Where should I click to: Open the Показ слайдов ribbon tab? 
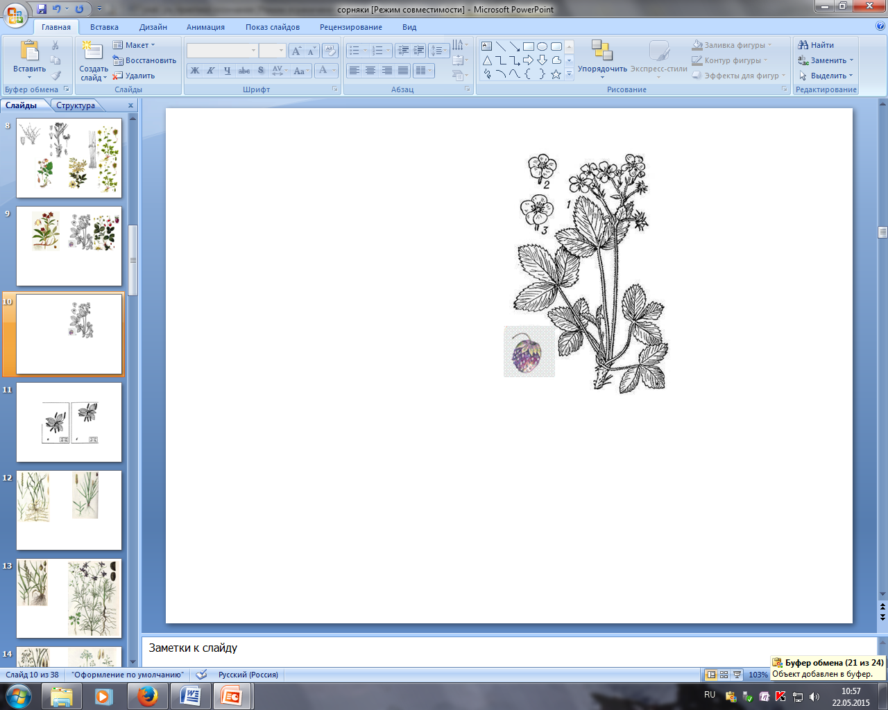pyautogui.click(x=273, y=27)
